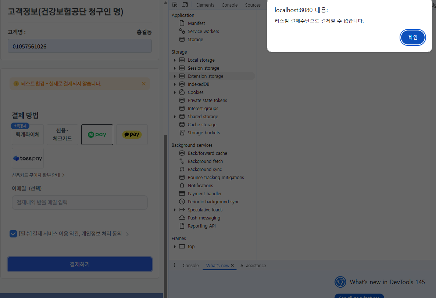Image resolution: width=436 pixels, height=298 pixels.
Task: Select the inspect element cursor icon
Action: point(175,5)
